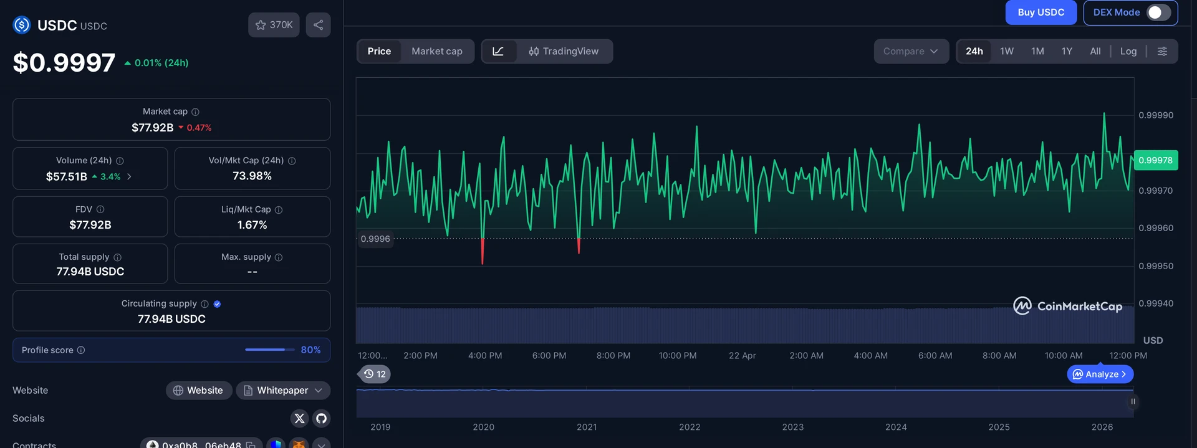1197x448 pixels.
Task: Add token to MetaMask fox icon
Action: click(299, 444)
